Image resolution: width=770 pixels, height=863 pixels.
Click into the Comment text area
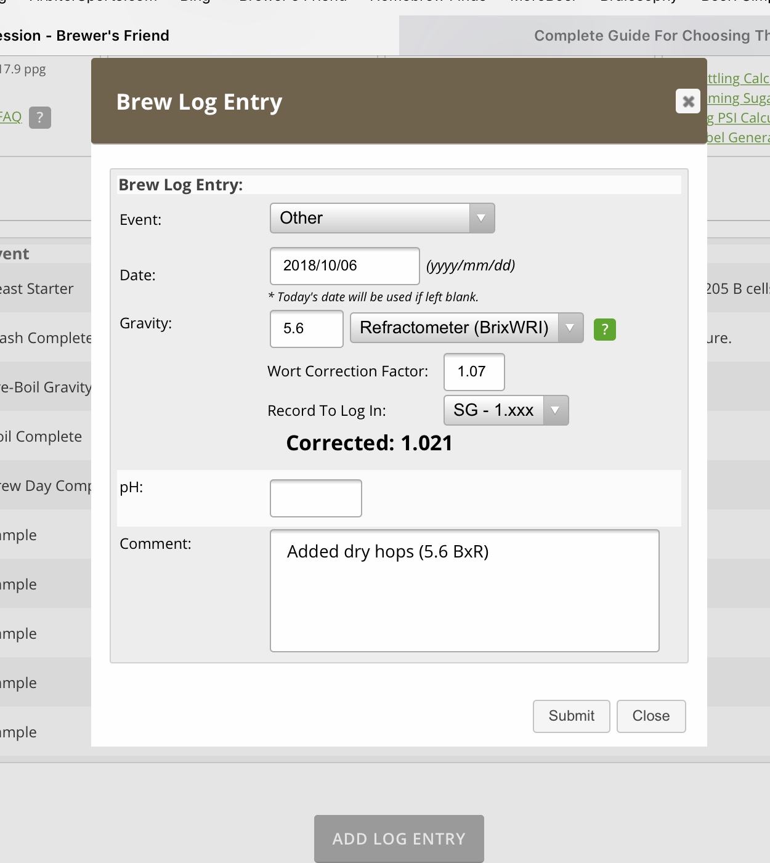(464, 590)
